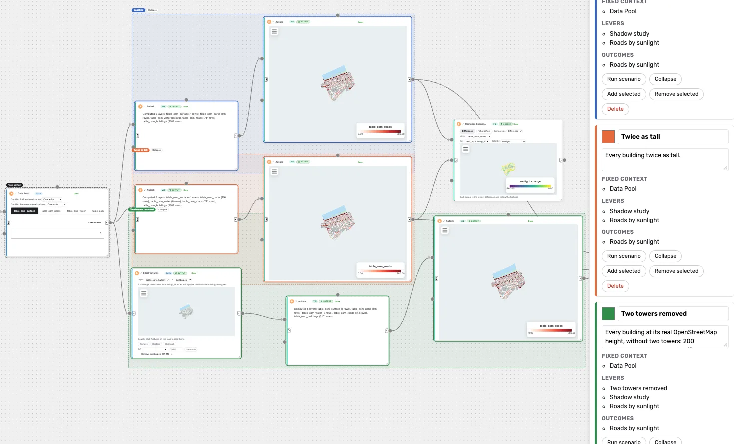
Task: Open the hamburger menu in the Compare Scenarios map
Action: (466, 149)
